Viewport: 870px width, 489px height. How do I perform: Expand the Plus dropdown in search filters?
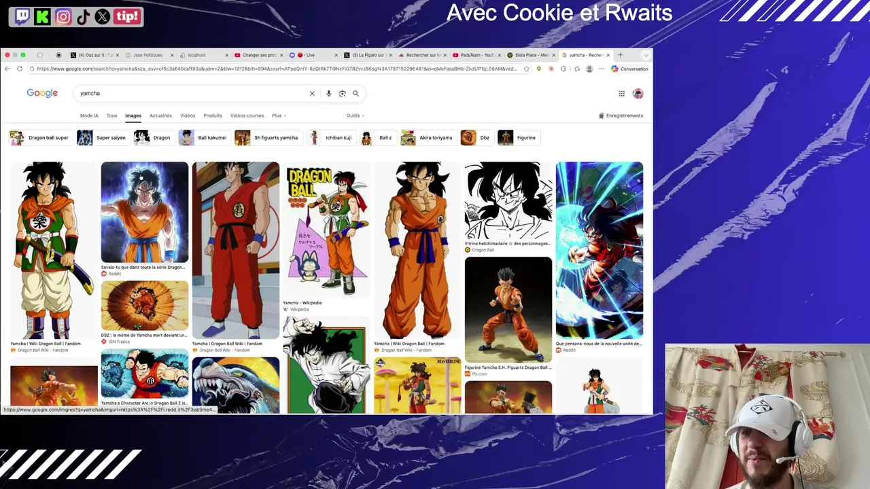[279, 115]
